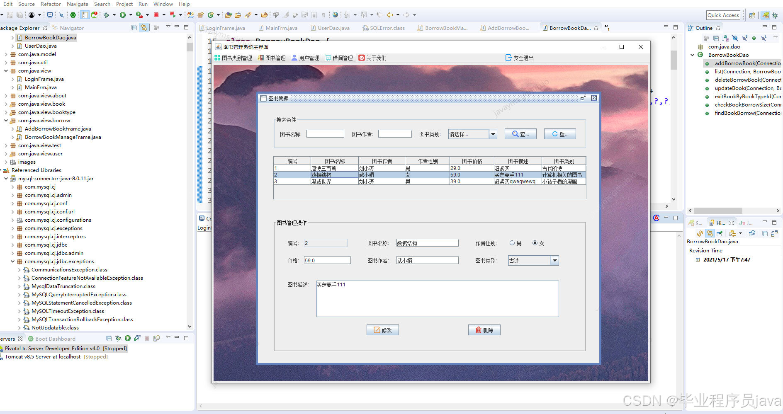The image size is (783, 414).
Task: Click the green Run button in Eclipse toolbar
Action: (x=123, y=15)
